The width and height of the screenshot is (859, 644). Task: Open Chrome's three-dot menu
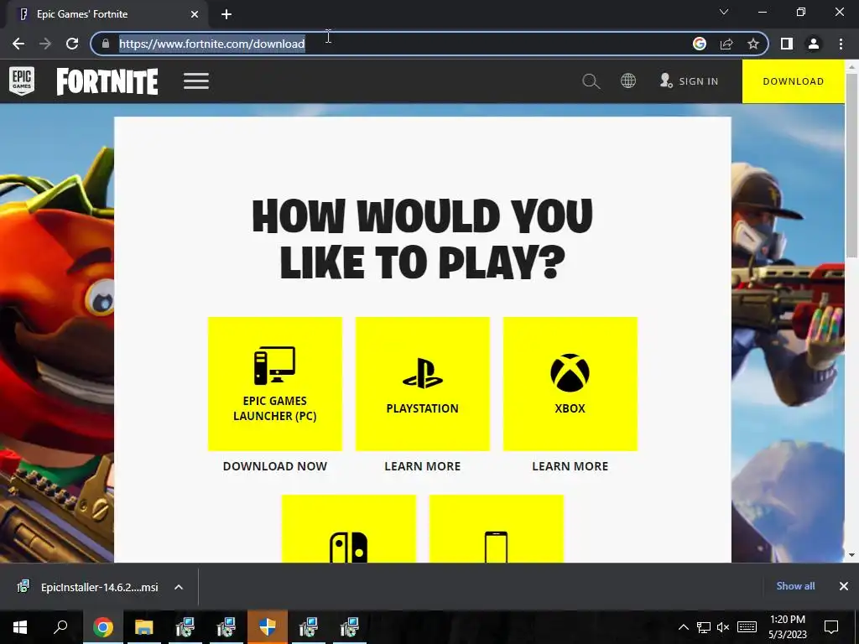[x=841, y=44]
